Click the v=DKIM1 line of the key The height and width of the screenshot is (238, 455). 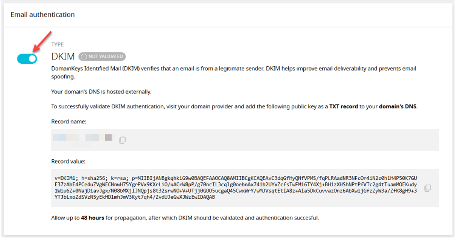point(236,178)
